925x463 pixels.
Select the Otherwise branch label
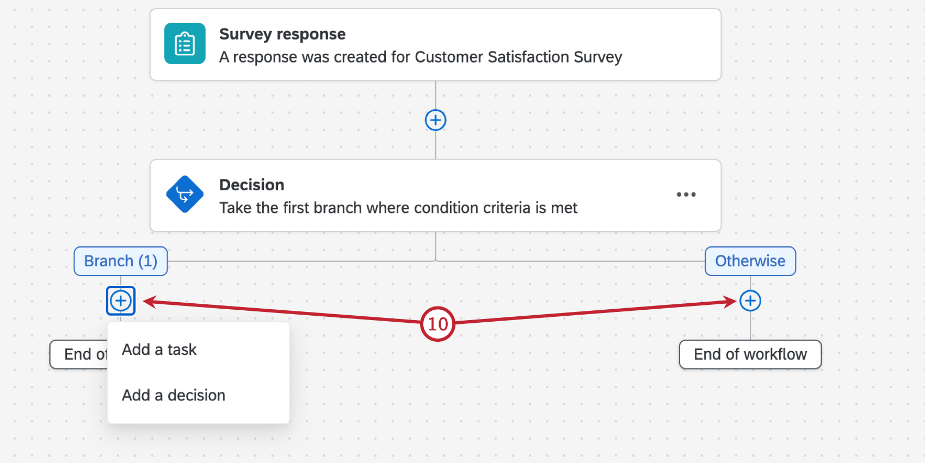point(750,261)
